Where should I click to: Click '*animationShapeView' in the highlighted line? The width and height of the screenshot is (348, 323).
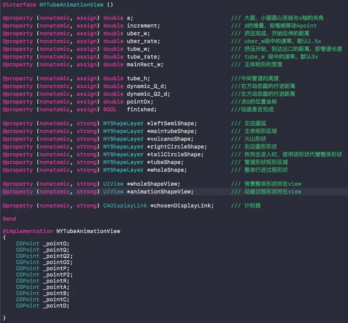click(x=158, y=192)
